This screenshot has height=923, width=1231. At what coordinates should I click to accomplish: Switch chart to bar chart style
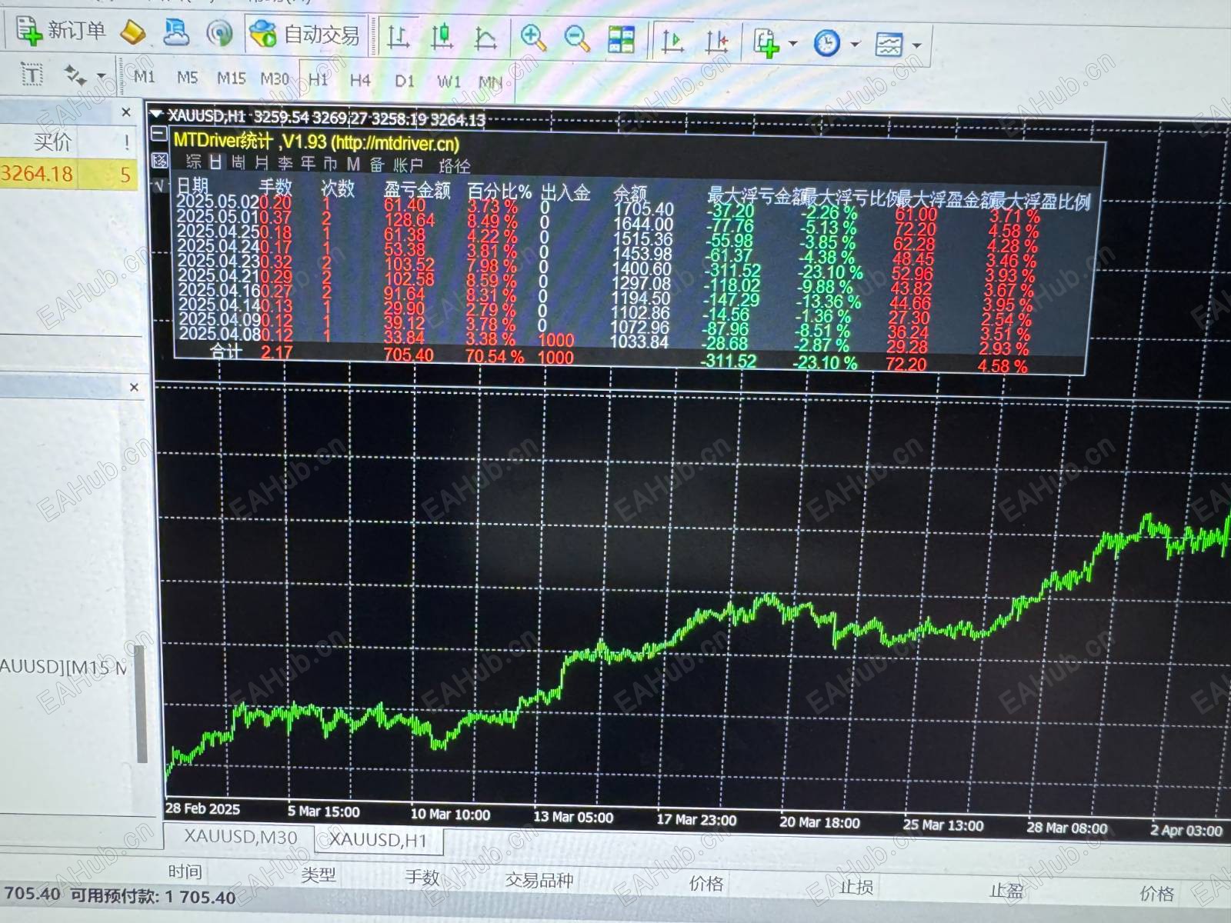[x=398, y=36]
